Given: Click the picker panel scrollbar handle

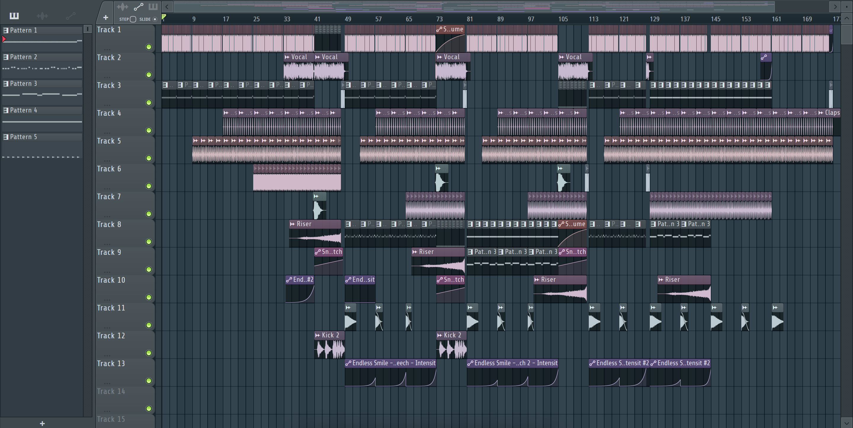Looking at the screenshot, I should click(x=87, y=29).
